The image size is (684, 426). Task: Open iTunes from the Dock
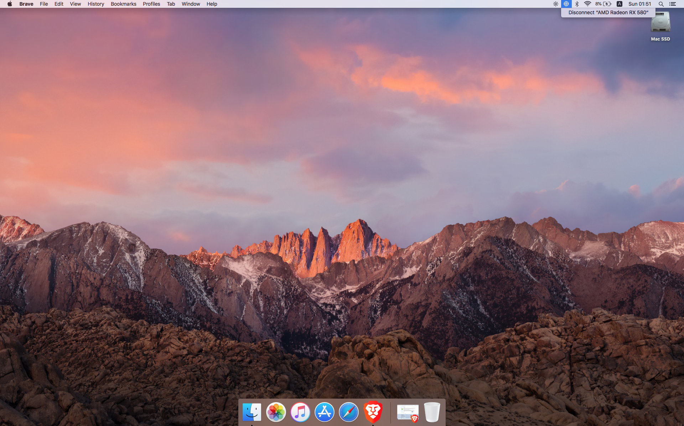pyautogui.click(x=300, y=412)
